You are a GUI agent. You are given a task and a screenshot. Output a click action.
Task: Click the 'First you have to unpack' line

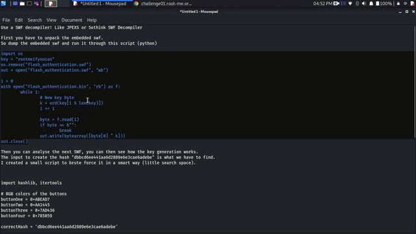[52, 38]
